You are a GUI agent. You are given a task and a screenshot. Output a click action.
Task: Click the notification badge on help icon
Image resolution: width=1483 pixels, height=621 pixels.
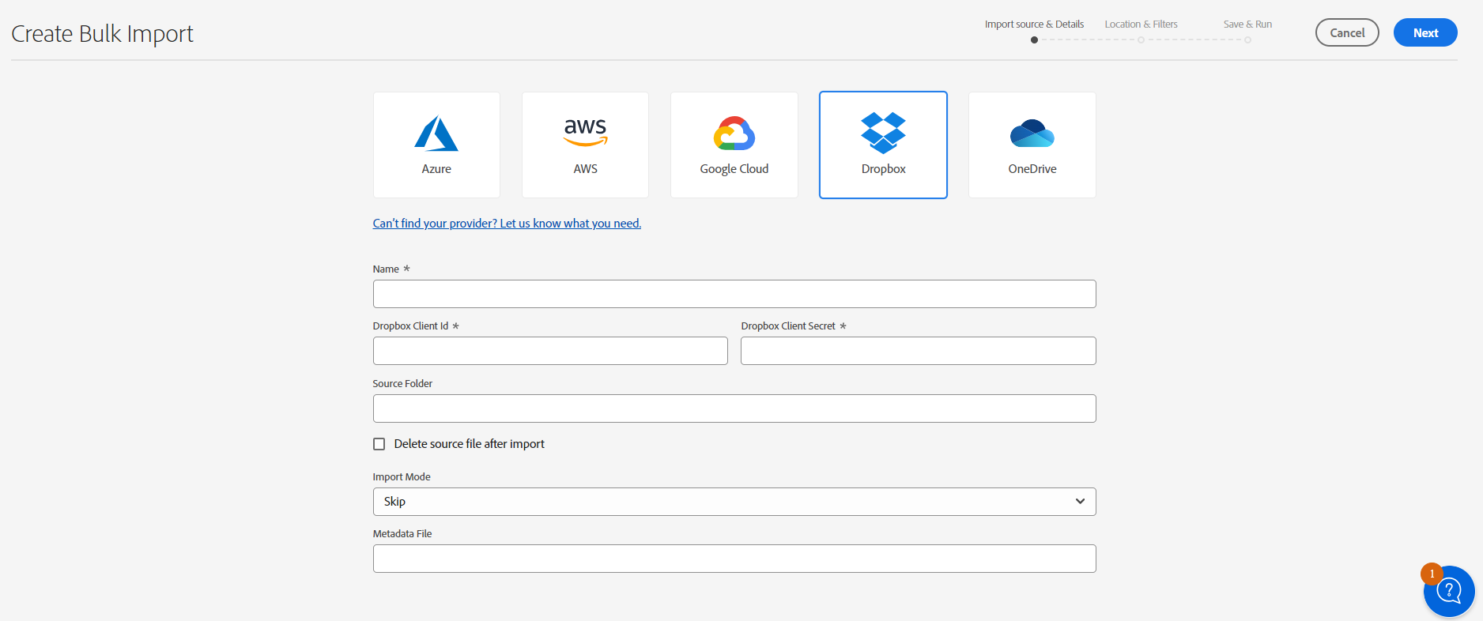coord(1432,574)
